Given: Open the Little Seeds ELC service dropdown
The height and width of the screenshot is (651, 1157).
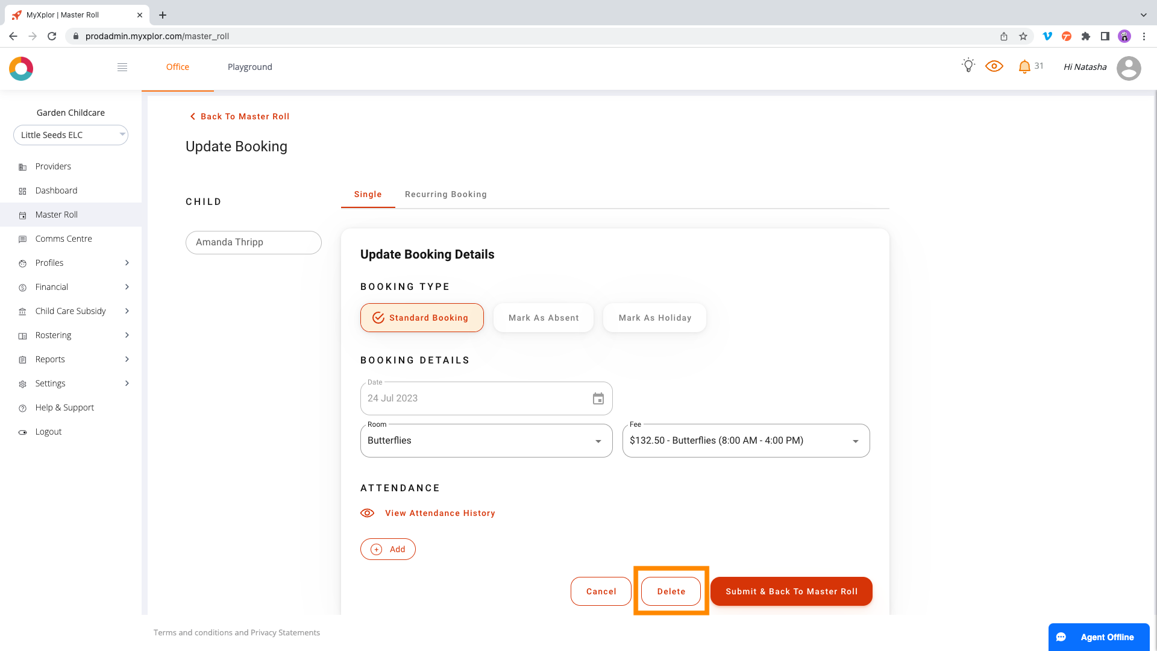Looking at the screenshot, I should pos(71,135).
